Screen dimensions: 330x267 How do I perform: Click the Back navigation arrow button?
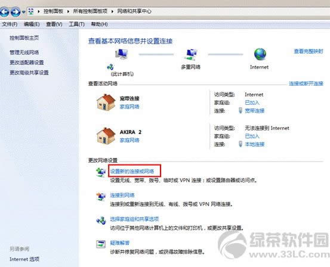4,11
